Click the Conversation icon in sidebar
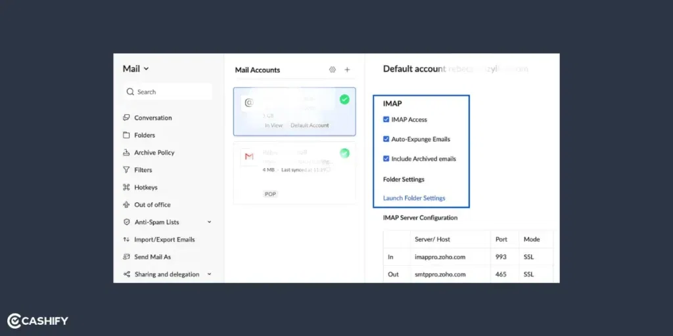The image size is (673, 336). 127,118
